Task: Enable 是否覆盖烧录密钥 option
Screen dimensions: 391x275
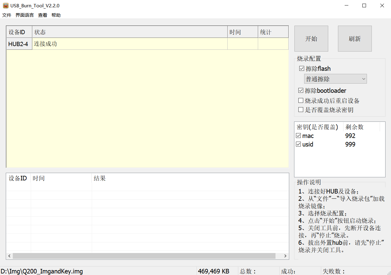Action: tap(301, 110)
